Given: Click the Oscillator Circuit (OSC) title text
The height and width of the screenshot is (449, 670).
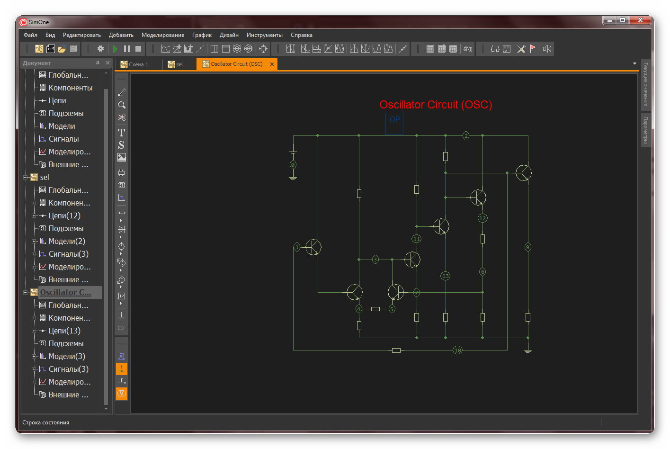Looking at the screenshot, I should coord(436,105).
